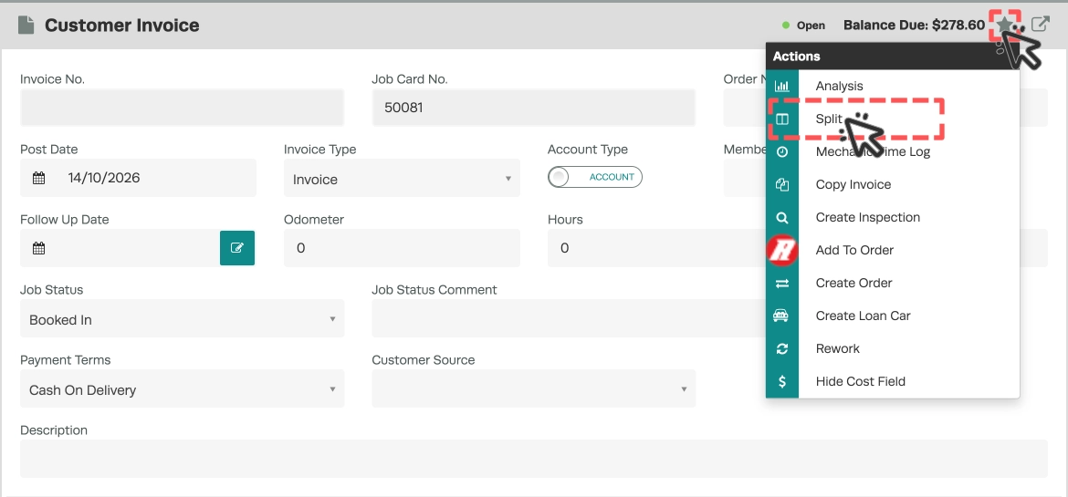The image size is (1068, 497).
Task: Click the Hours input field
Action: tap(657, 248)
